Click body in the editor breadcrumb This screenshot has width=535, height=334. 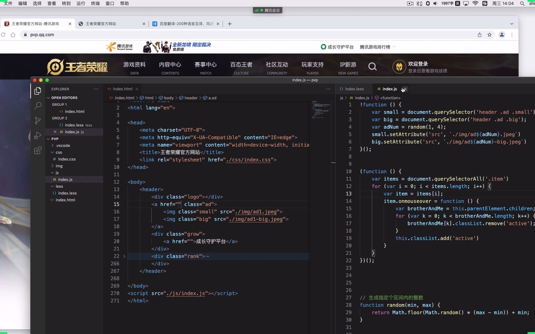(166, 98)
